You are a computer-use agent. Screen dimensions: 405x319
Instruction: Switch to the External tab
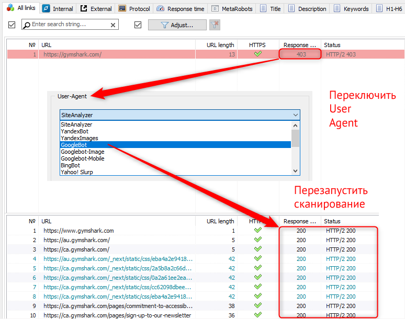(x=96, y=9)
